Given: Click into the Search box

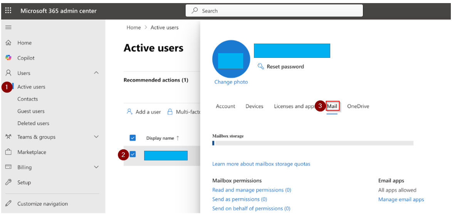Looking at the screenshot, I should [x=274, y=11].
